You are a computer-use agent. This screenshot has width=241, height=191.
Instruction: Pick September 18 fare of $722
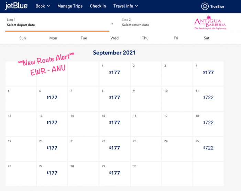208,123
